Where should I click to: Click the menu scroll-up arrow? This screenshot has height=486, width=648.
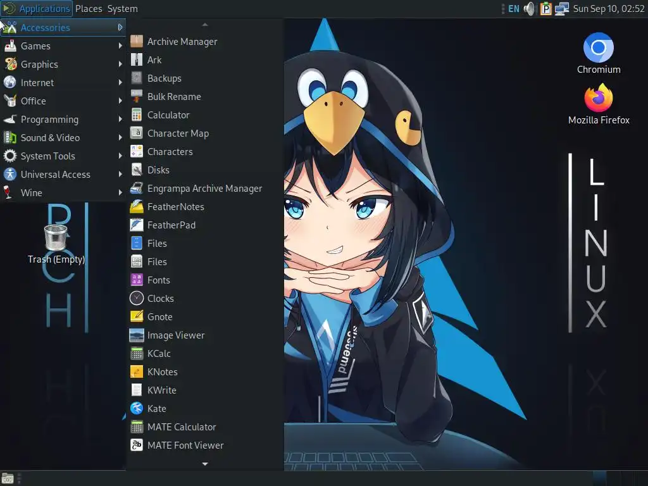tap(205, 25)
